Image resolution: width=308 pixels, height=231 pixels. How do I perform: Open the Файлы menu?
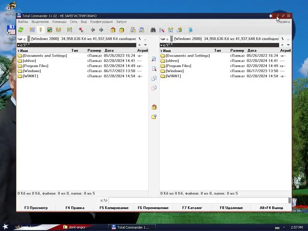point(23,22)
